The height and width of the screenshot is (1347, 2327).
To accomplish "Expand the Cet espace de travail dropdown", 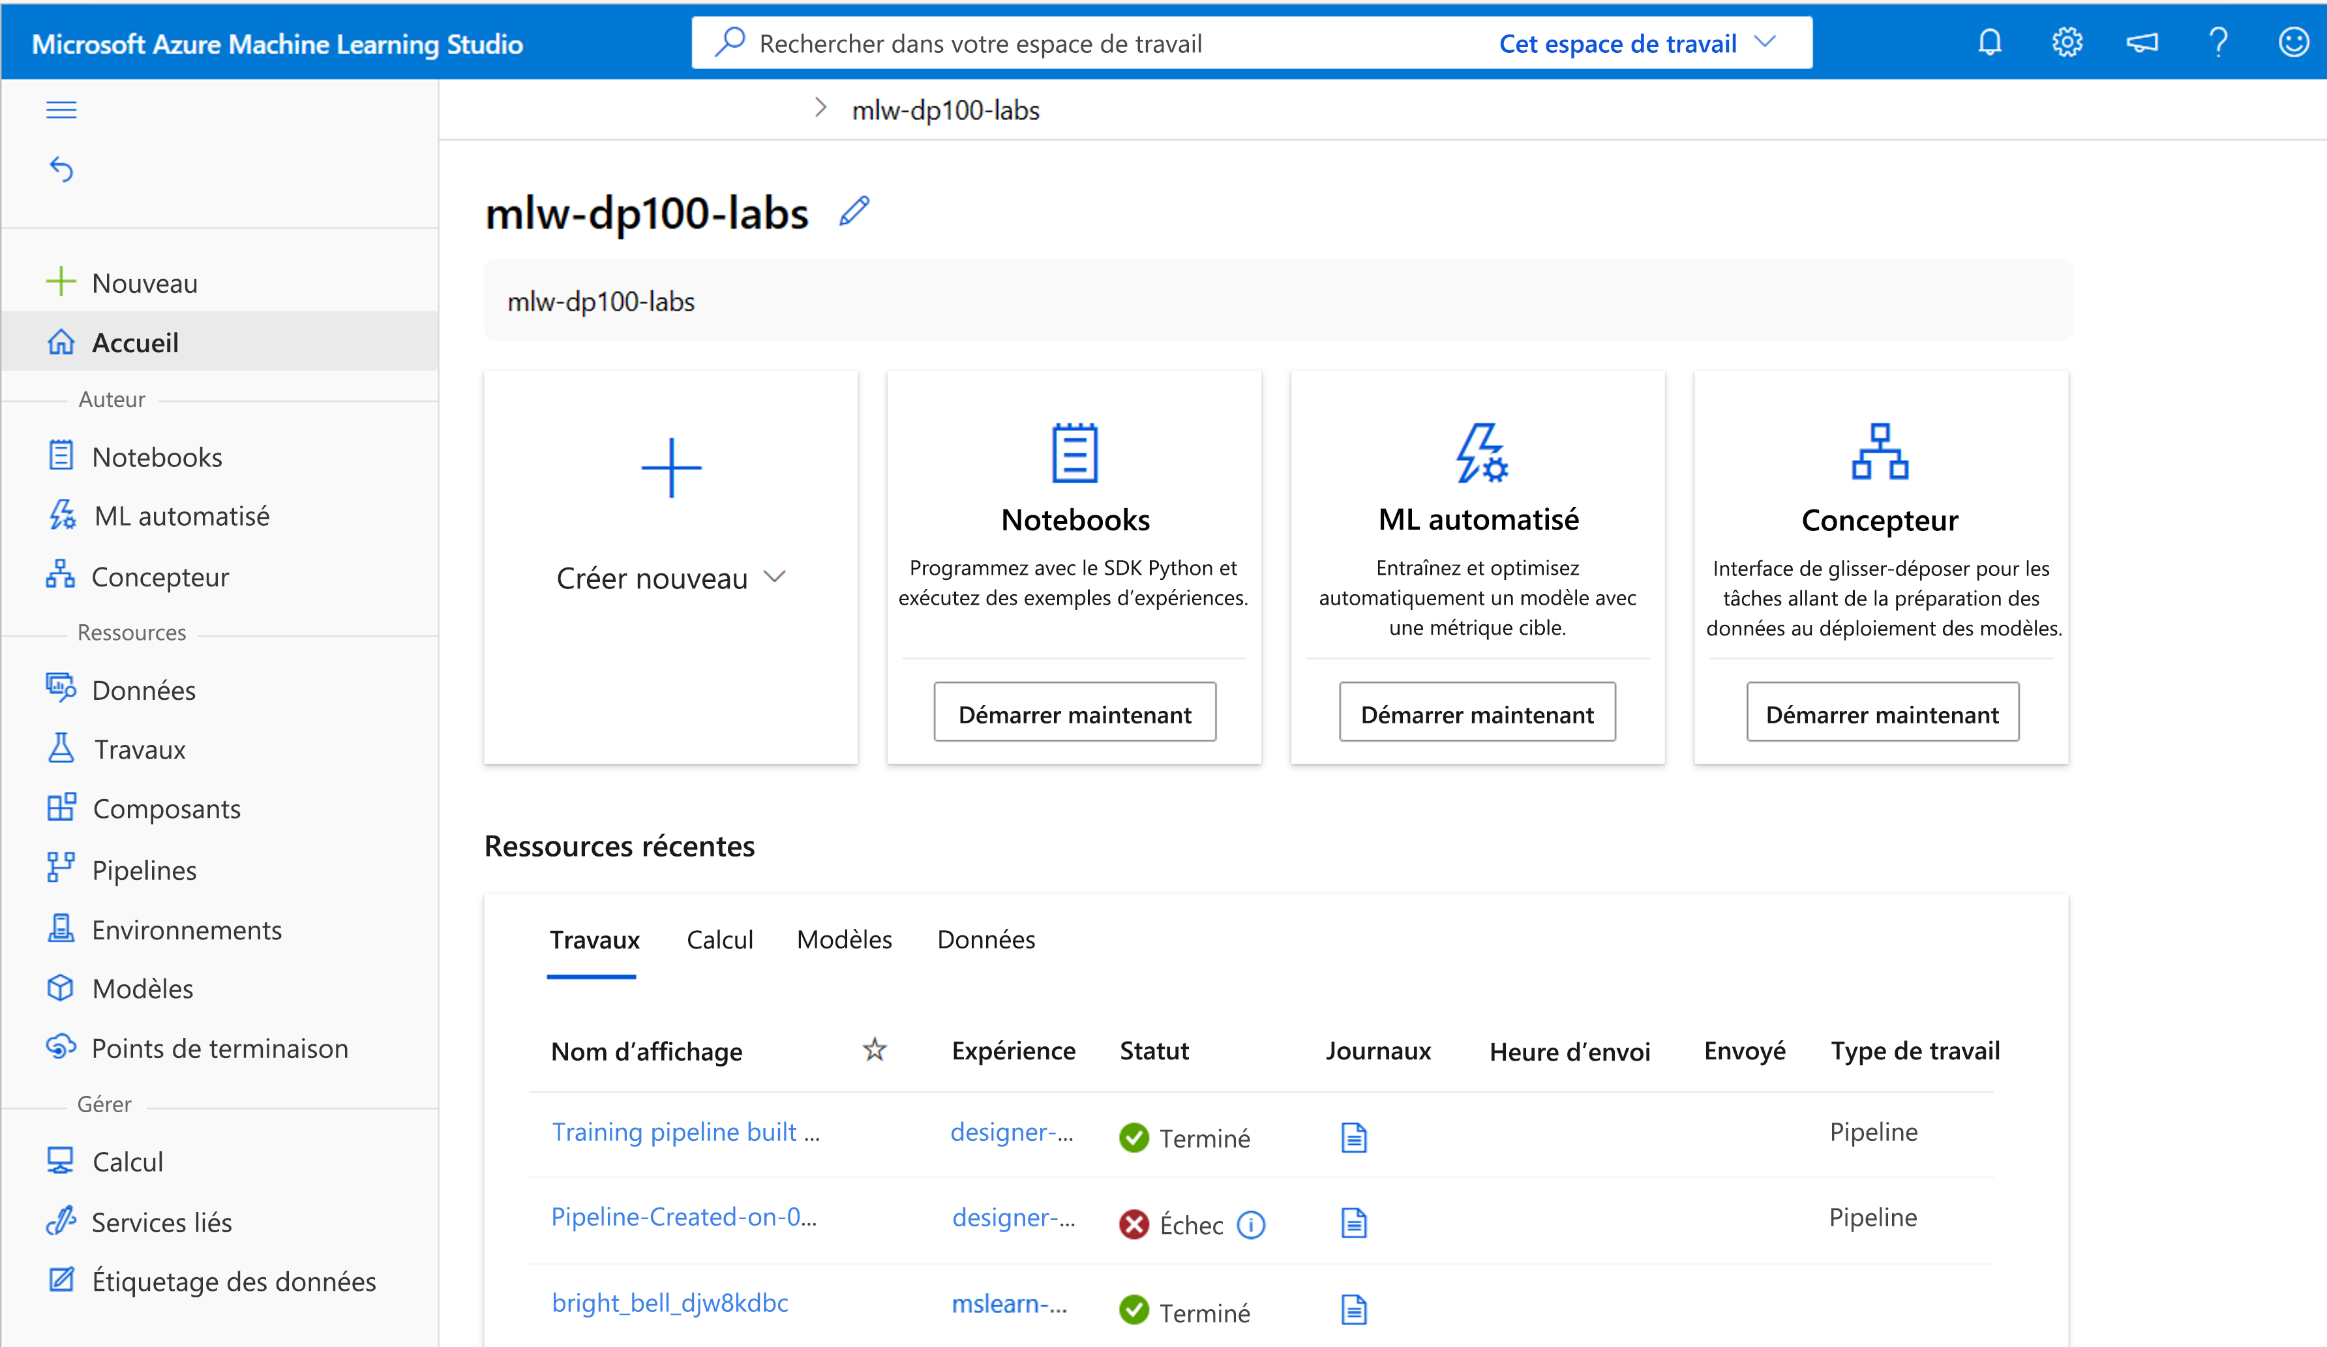I will (x=1636, y=42).
